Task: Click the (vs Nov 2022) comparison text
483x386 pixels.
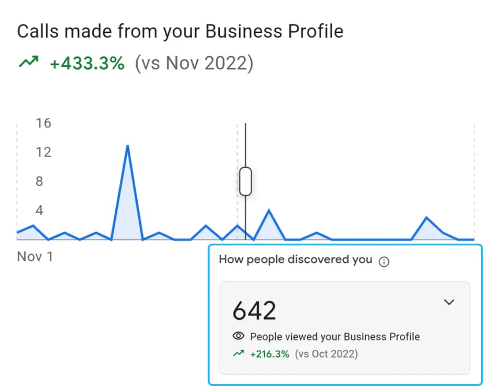Action: [x=194, y=63]
